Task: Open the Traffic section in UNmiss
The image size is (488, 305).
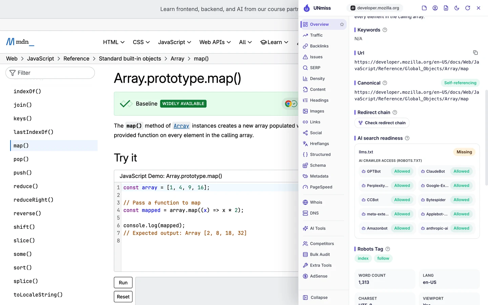Action: (323, 35)
